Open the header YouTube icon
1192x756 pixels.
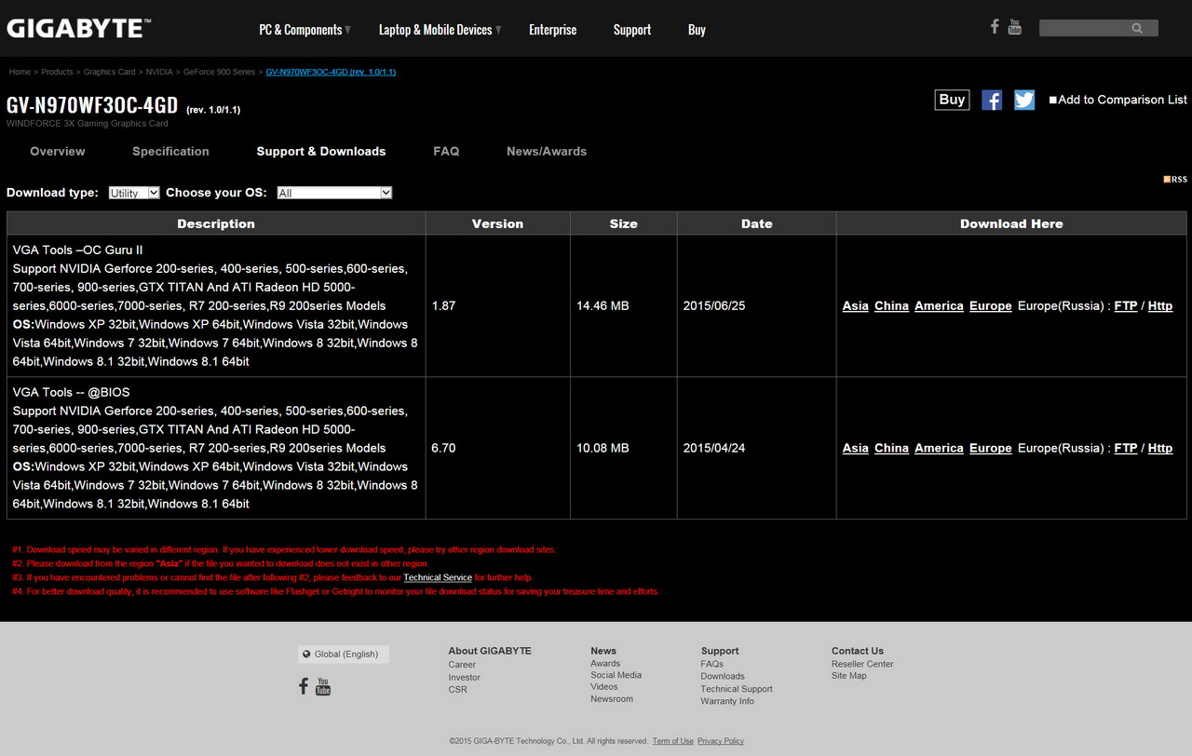pyautogui.click(x=1015, y=27)
